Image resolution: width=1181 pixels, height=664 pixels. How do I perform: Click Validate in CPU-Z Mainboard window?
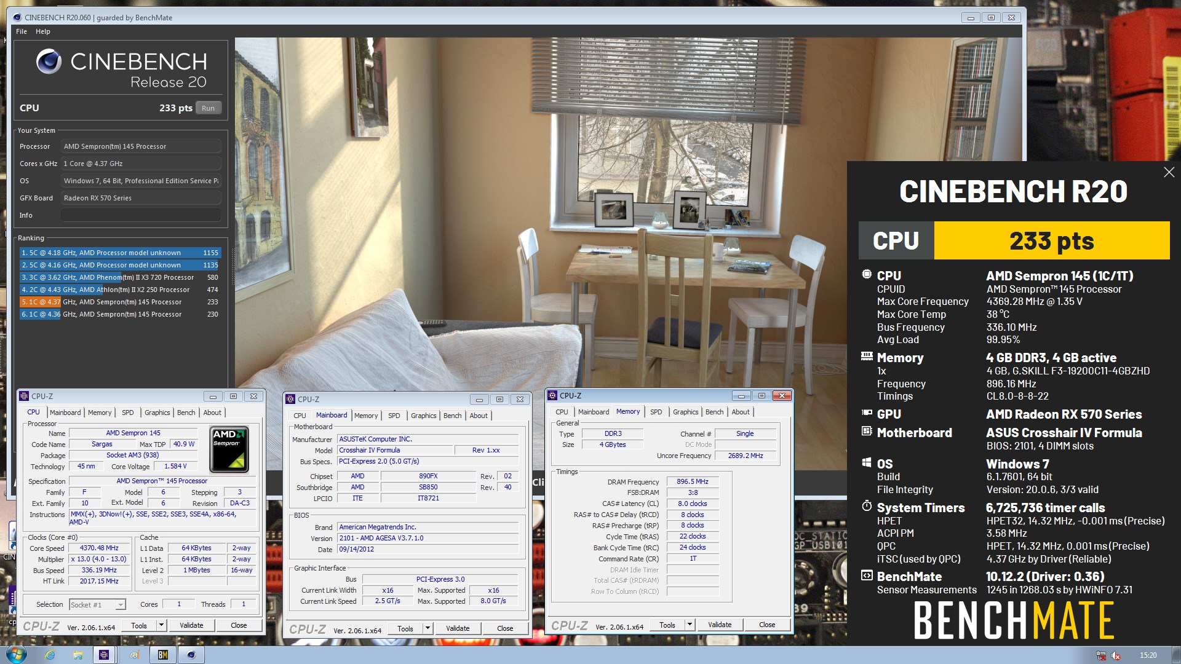pos(458,628)
